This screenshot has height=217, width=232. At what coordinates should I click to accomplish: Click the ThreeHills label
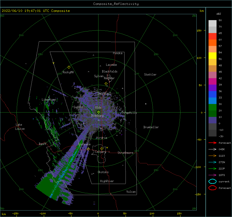(129, 113)
